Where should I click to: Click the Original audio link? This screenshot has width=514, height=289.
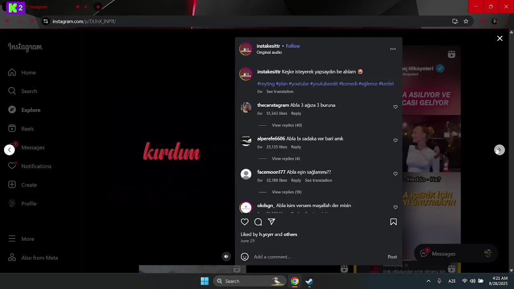(x=269, y=53)
